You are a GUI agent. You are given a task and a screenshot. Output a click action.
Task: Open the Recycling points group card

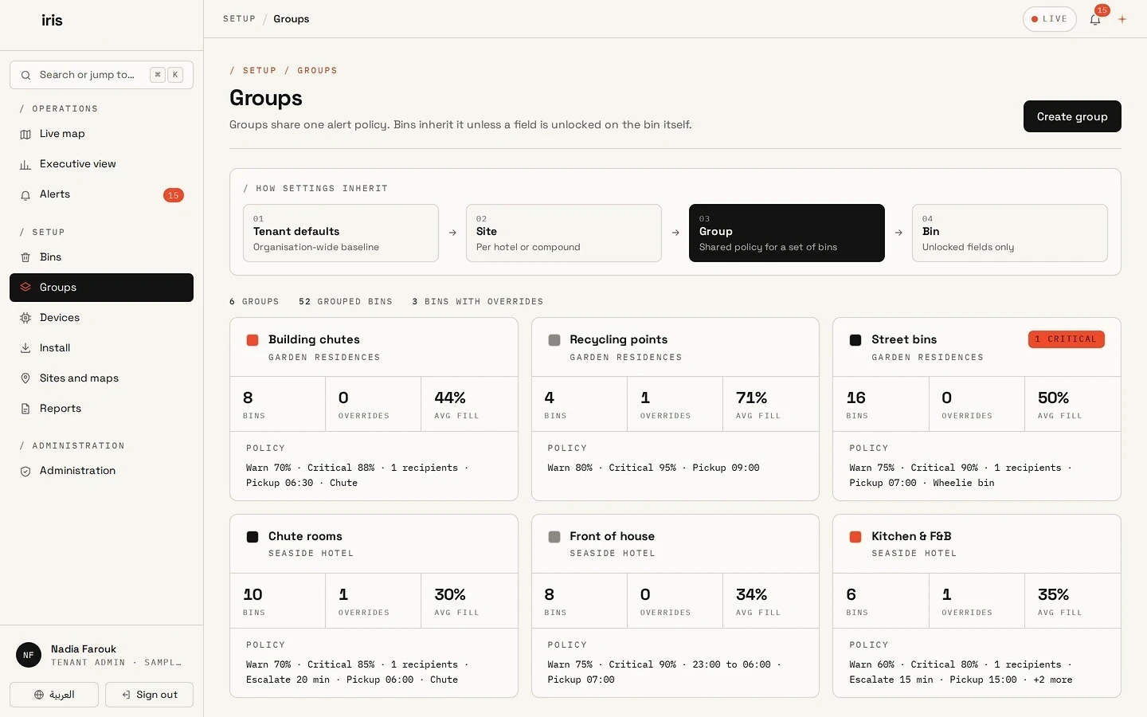point(675,409)
